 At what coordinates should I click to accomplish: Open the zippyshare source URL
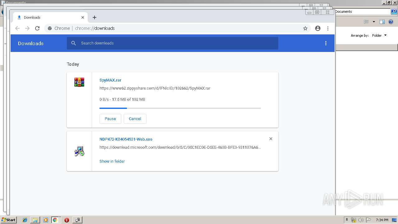(x=155, y=88)
